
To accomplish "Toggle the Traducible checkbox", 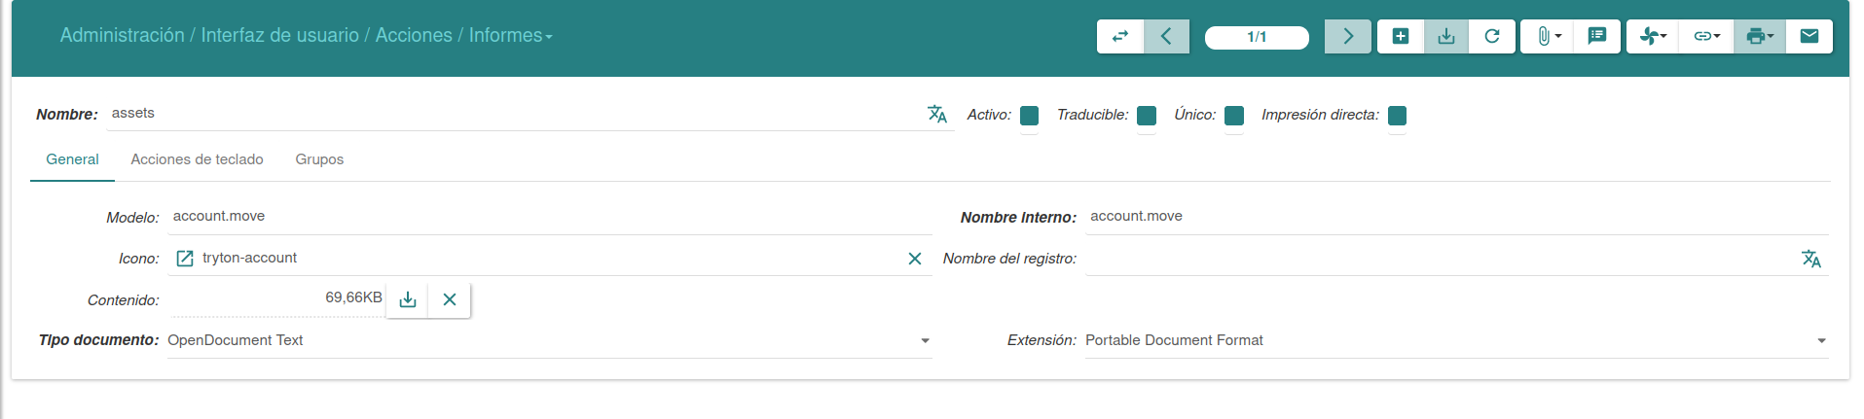I will coord(1147,116).
